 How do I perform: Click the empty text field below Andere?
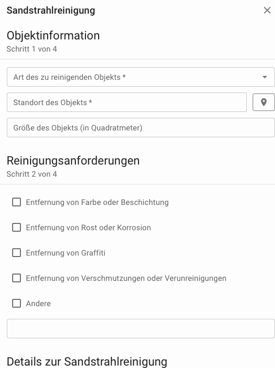tap(141, 329)
